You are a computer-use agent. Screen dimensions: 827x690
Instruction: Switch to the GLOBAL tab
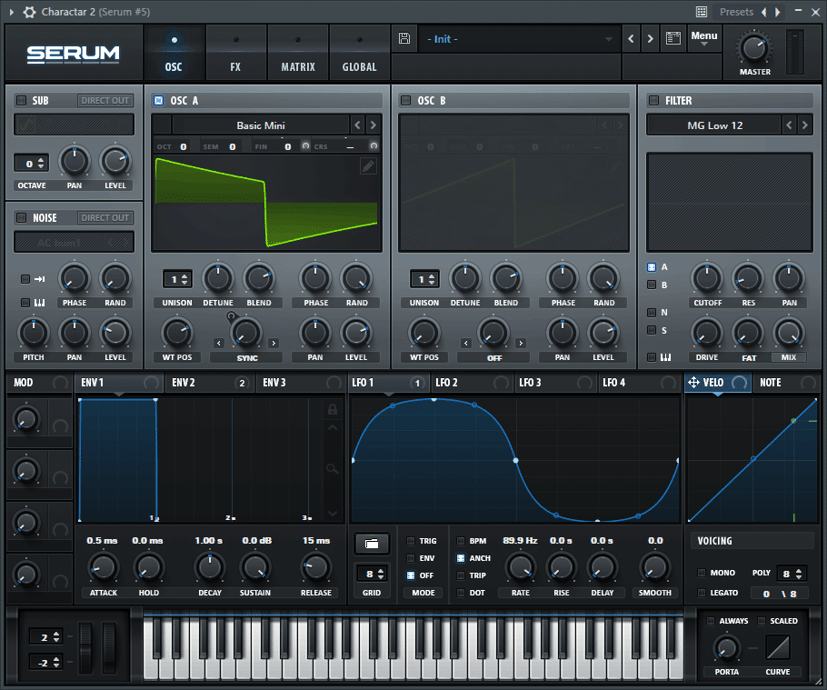(x=359, y=52)
